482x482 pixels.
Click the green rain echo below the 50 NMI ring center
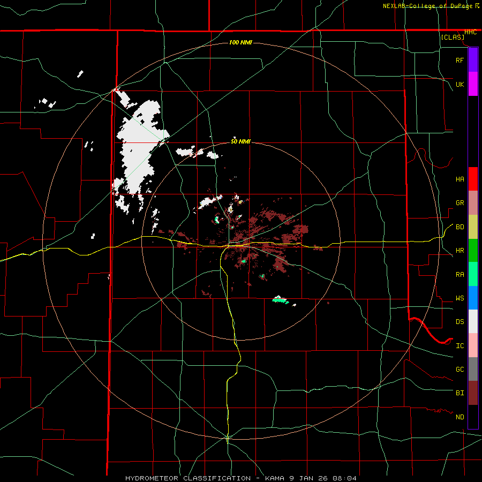pos(280,300)
